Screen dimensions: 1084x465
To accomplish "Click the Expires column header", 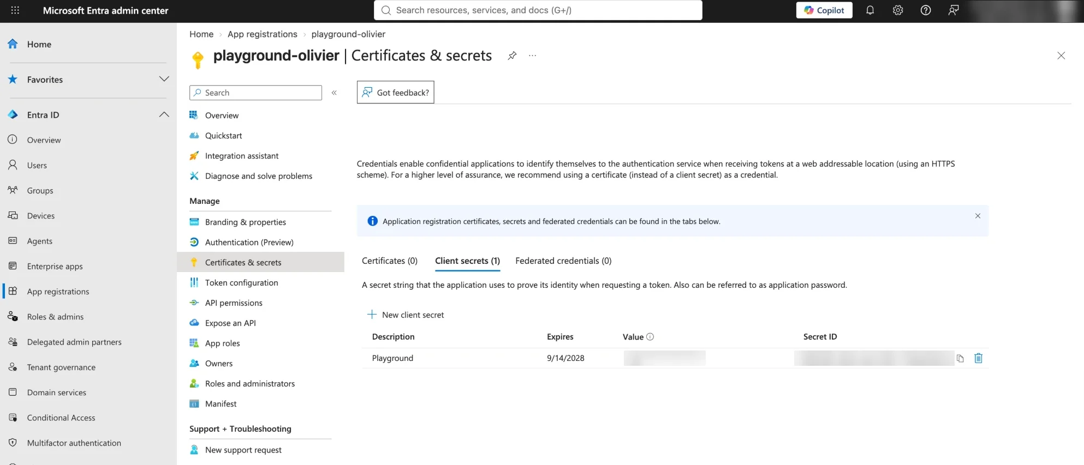I will click(x=560, y=337).
